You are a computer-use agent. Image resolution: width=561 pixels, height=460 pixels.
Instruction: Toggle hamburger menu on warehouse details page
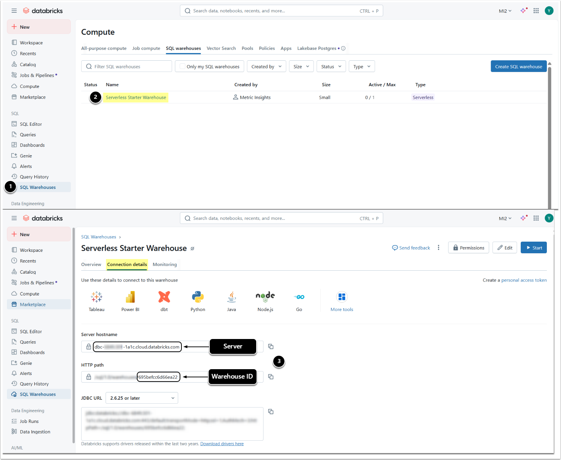[14, 218]
